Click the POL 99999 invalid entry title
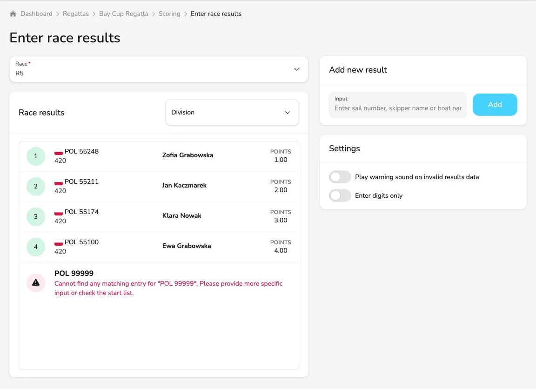Screen dimensions: 536x389 (74, 274)
